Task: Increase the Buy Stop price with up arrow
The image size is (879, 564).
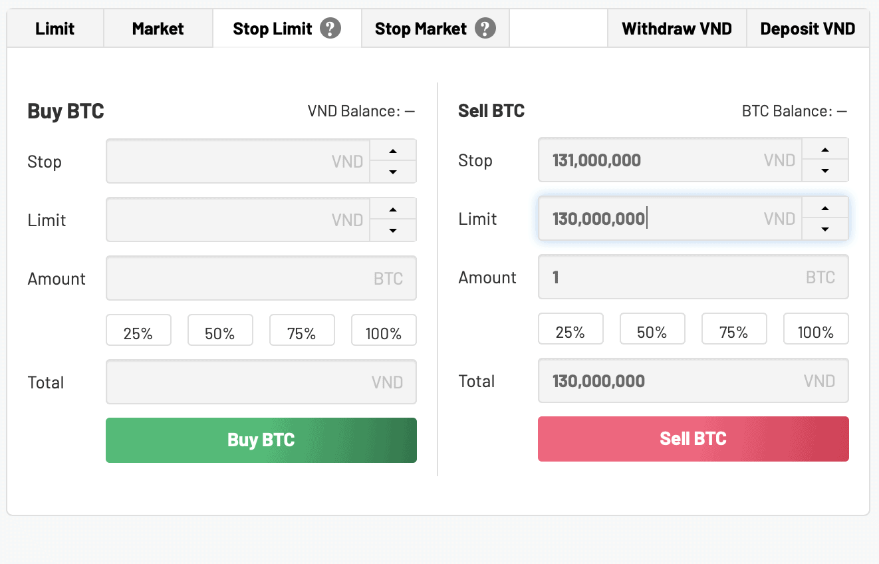Action: (x=393, y=150)
